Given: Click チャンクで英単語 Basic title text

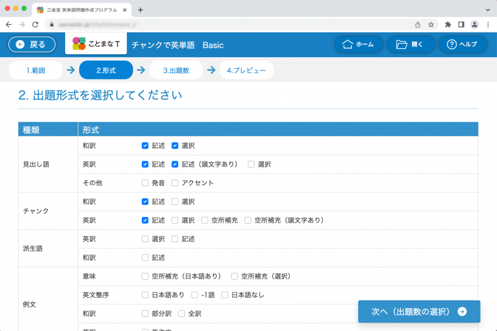Looking at the screenshot, I should point(178,45).
